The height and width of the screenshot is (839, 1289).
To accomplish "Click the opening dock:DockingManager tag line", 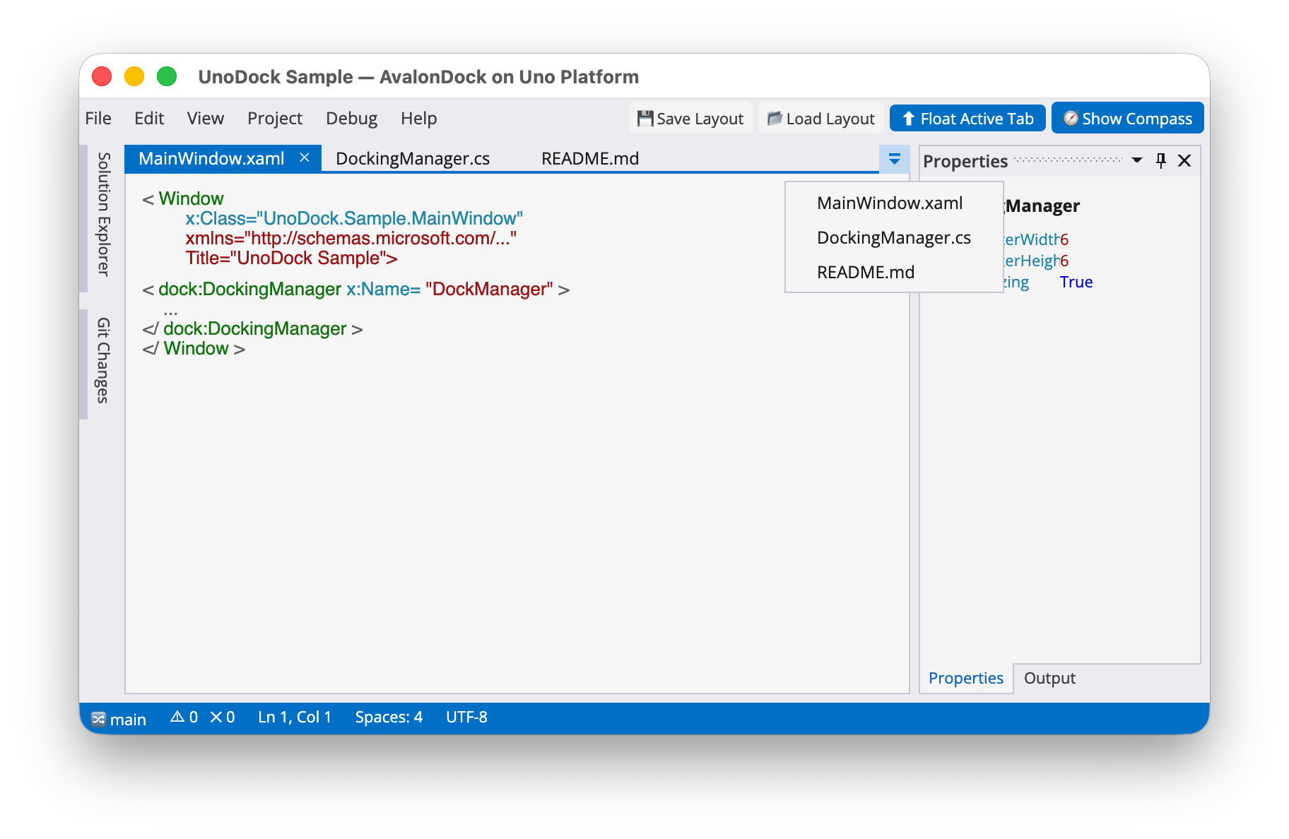I will coord(355,289).
